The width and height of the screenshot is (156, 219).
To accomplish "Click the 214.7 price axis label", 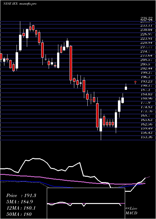I will [x=145, y=51].
